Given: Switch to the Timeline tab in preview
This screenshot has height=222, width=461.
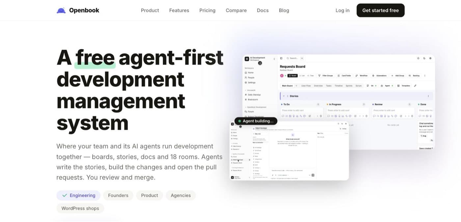Looking at the screenshot, I should tap(339, 86).
